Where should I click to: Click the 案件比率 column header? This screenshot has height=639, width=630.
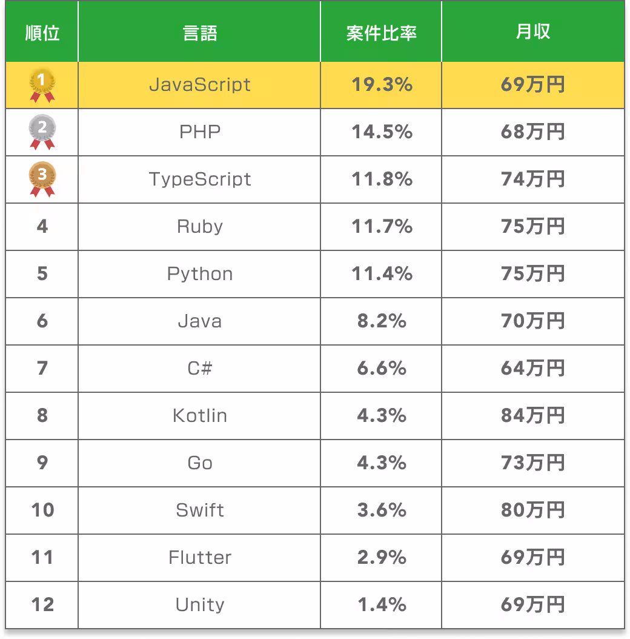(x=381, y=33)
